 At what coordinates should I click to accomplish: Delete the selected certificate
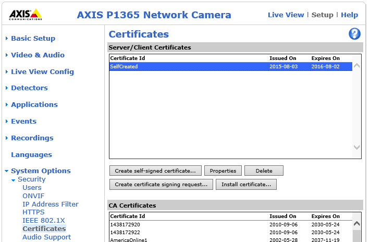tap(264, 171)
